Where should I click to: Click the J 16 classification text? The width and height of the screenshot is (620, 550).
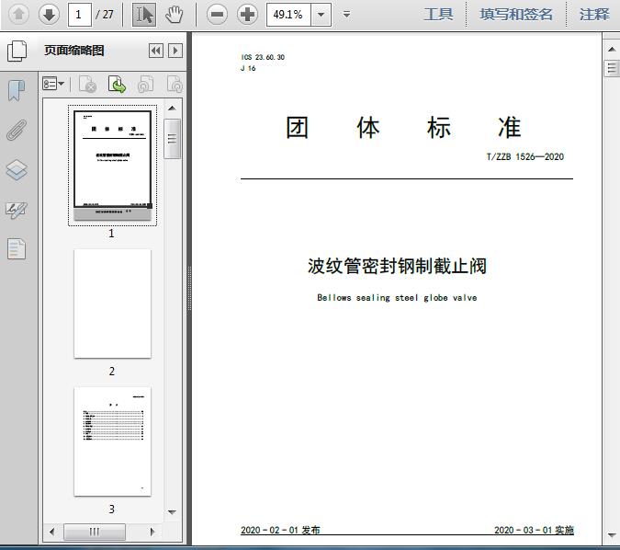pos(248,68)
